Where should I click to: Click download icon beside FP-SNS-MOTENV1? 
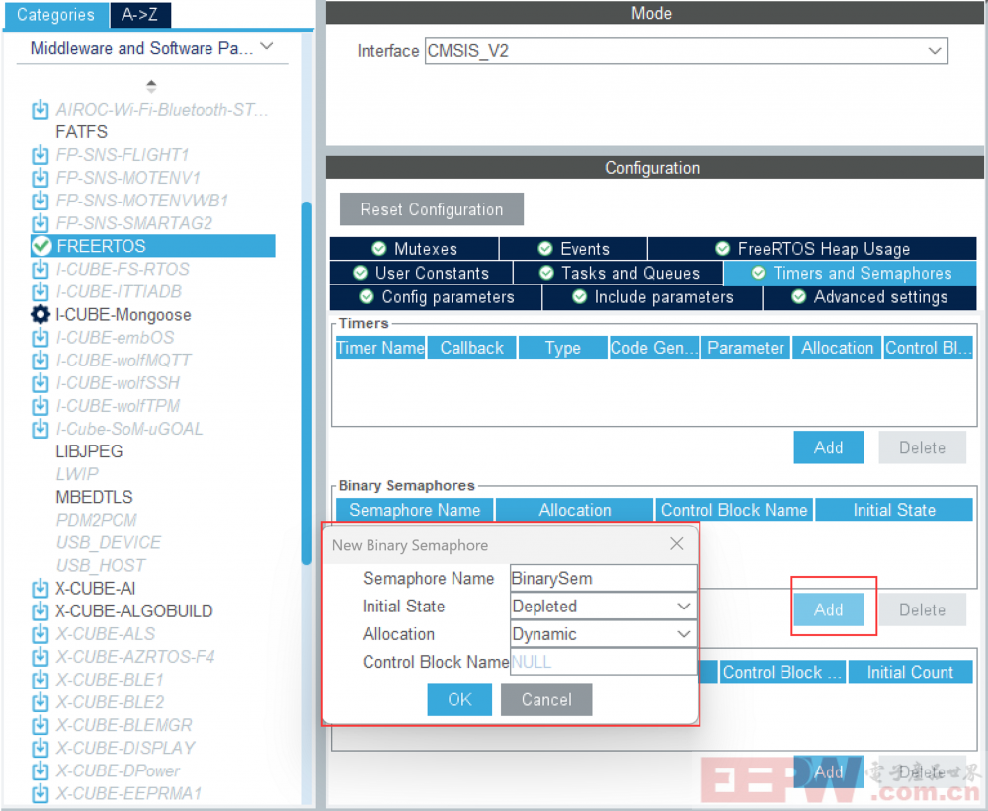tap(40, 177)
